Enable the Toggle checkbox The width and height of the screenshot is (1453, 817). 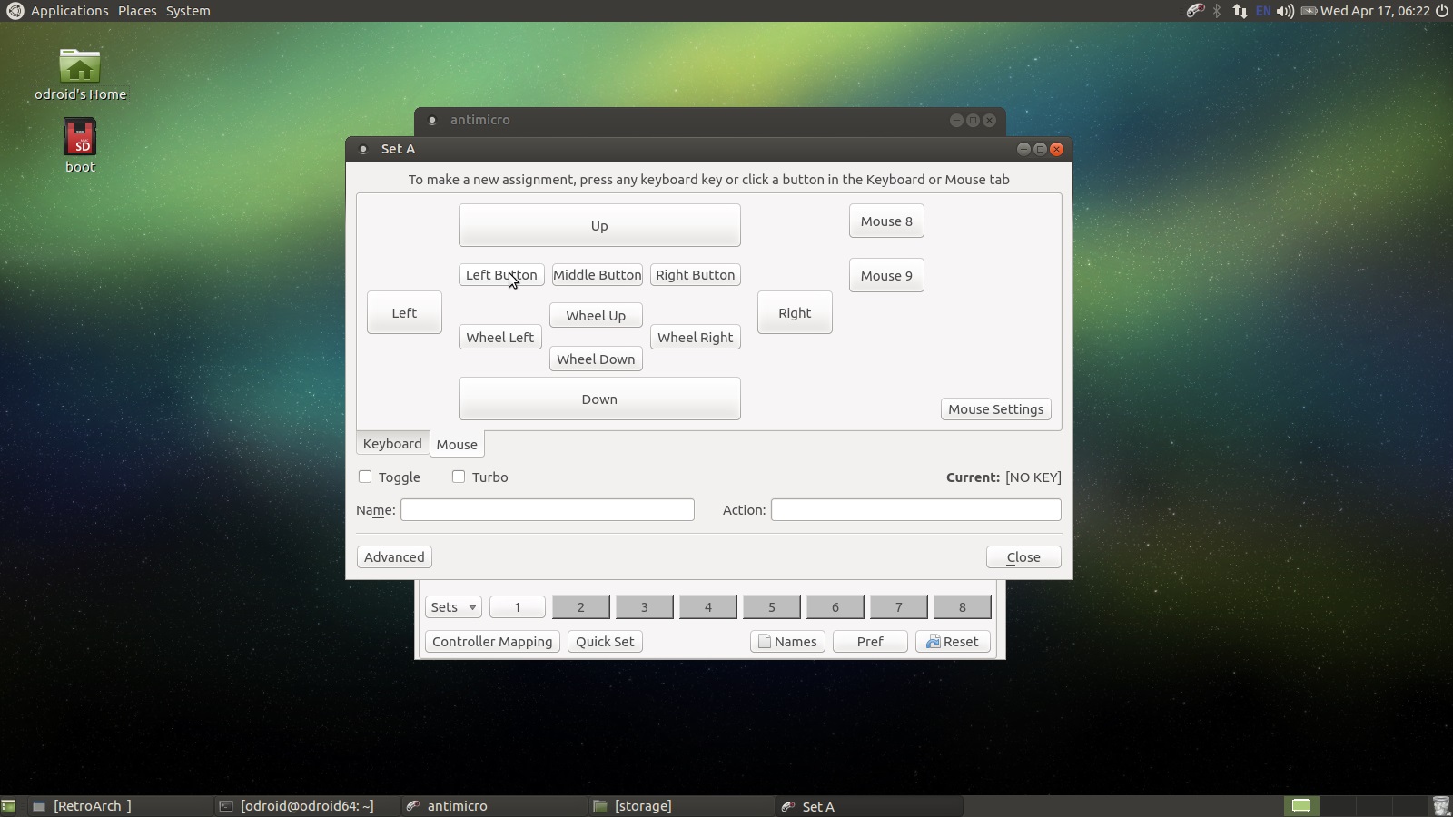pyautogui.click(x=365, y=477)
